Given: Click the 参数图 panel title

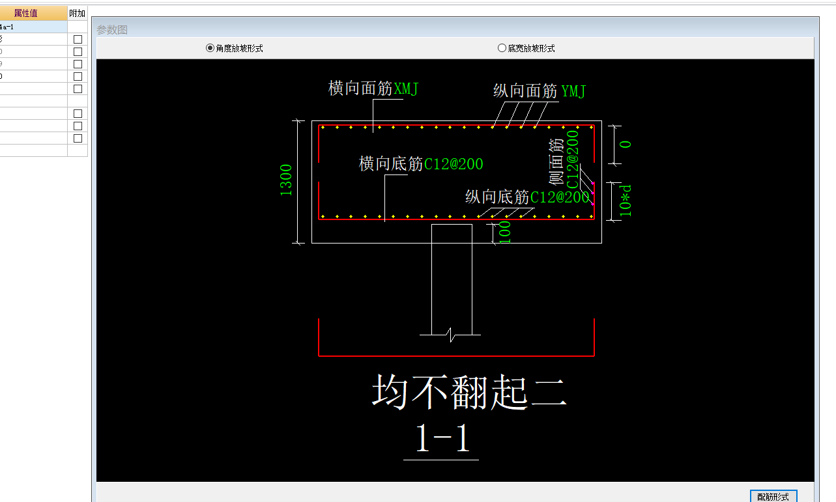Looking at the screenshot, I should pos(112,29).
